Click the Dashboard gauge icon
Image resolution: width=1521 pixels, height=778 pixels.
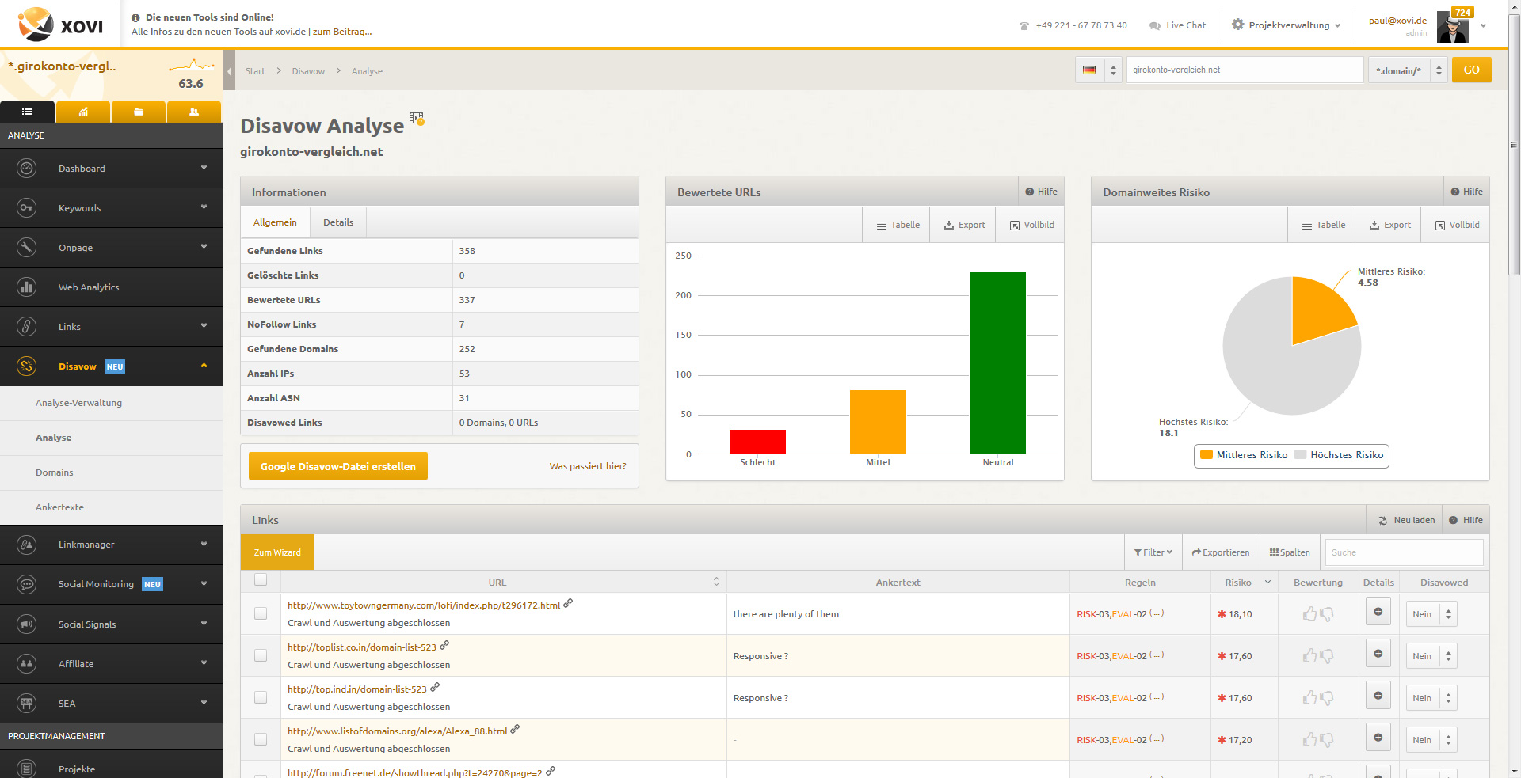point(26,168)
